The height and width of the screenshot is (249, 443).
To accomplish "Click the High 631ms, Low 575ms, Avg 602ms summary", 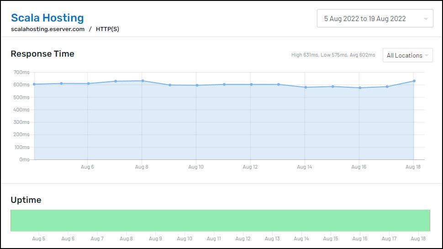I will point(333,55).
